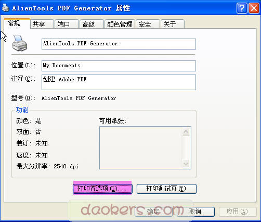The width and height of the screenshot is (261, 222).
Task: Switch to the 共享 tab
Action: [42, 24]
